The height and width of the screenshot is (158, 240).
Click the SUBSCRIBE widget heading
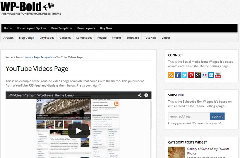[x=176, y=95]
